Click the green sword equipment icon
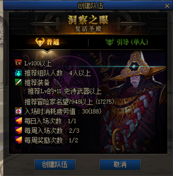This screenshot has width=173, height=176. coord(19,82)
